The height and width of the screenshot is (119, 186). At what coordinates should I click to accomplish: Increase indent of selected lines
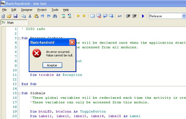pyautogui.click(x=134, y=16)
